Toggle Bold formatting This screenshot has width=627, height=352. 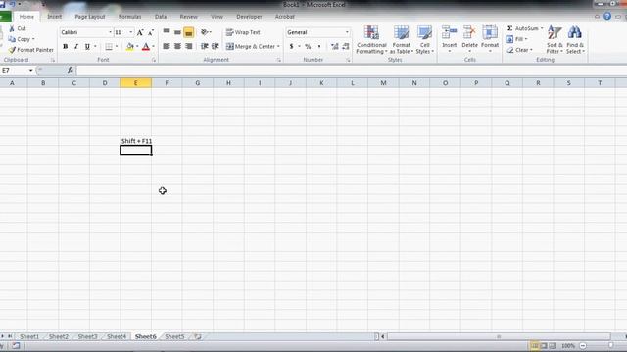coord(66,47)
